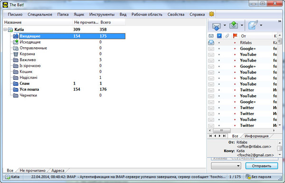Switch to Адреса tab
285x183 pixels.
pos(58,171)
